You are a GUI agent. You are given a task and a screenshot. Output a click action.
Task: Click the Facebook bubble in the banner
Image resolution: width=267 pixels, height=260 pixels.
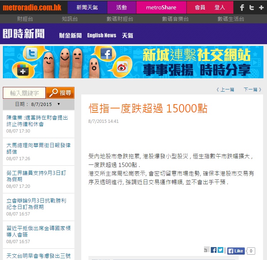[x=106, y=53]
